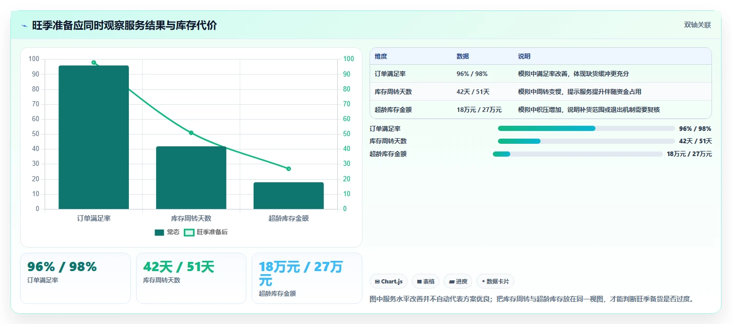Viewport: 732px width, 324px height.
Task: Click the progress value 18万元 / 27万元
Action: click(689, 154)
